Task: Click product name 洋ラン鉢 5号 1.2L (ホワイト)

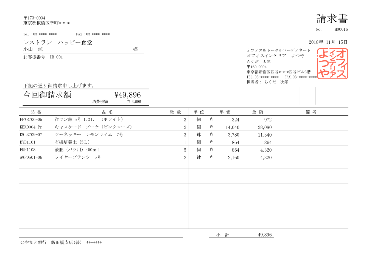Action: pos(89,119)
